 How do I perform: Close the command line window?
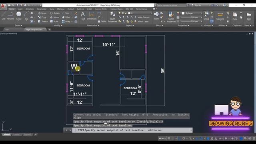coord(66,130)
